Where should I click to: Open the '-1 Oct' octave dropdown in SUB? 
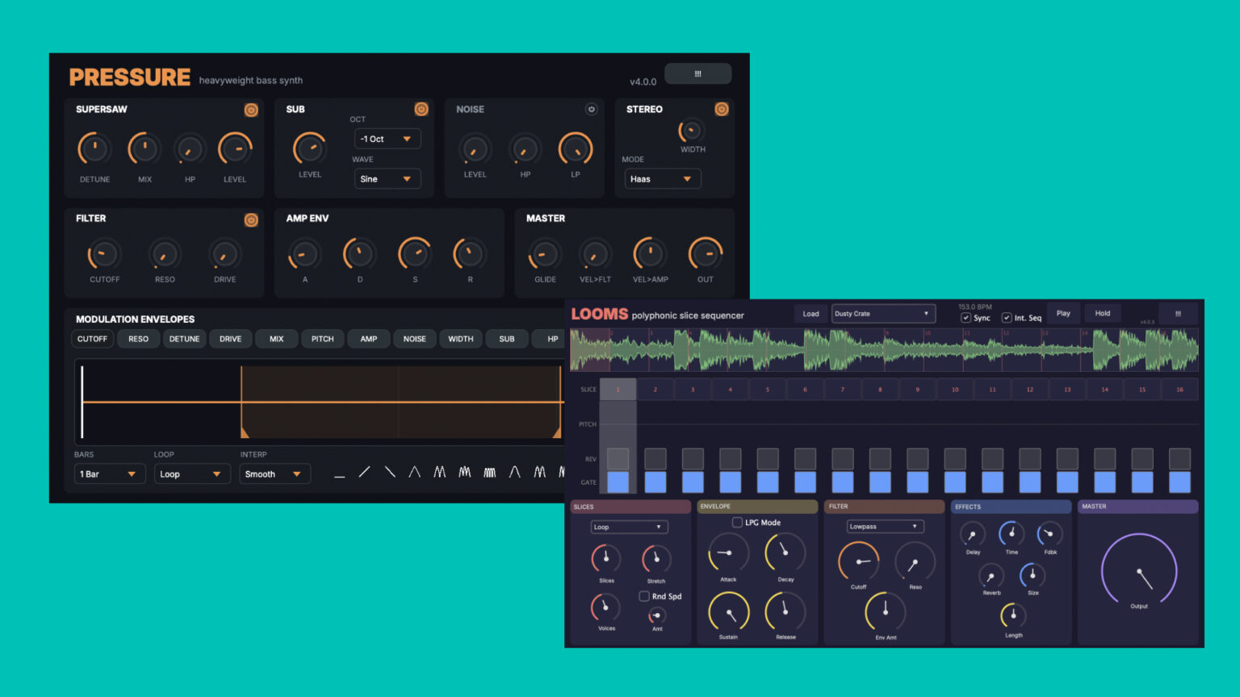pos(387,138)
